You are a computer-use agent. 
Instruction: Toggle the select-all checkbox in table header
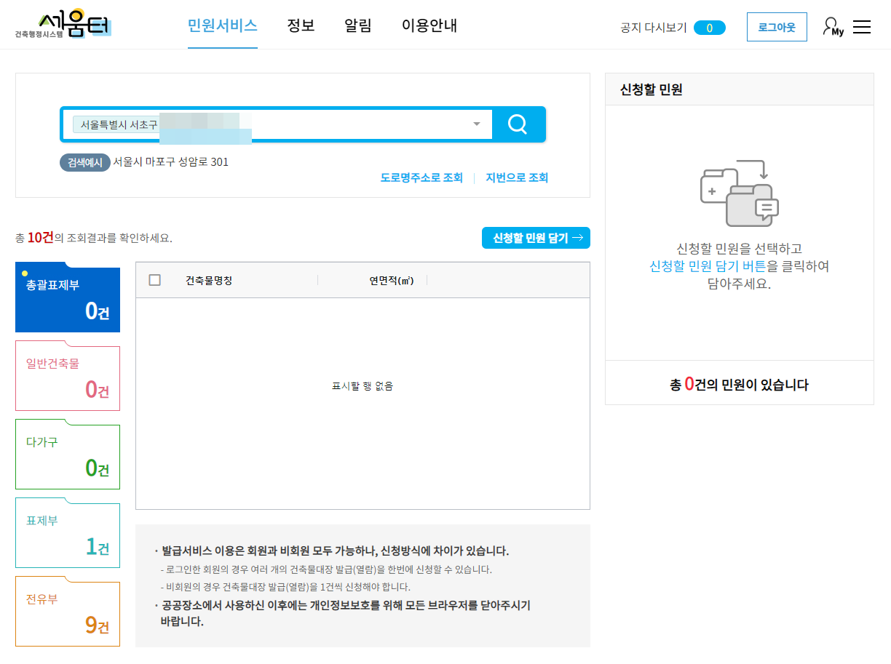click(154, 280)
